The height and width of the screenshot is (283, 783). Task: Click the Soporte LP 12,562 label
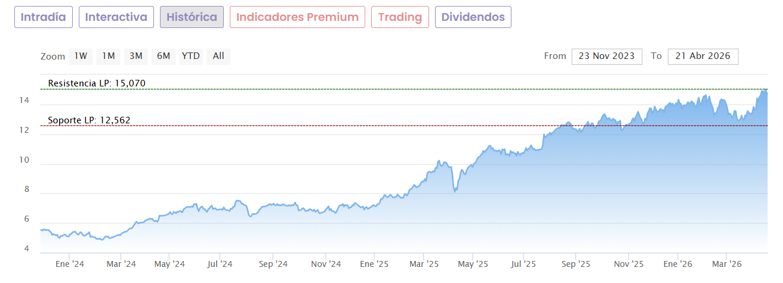[x=89, y=120]
